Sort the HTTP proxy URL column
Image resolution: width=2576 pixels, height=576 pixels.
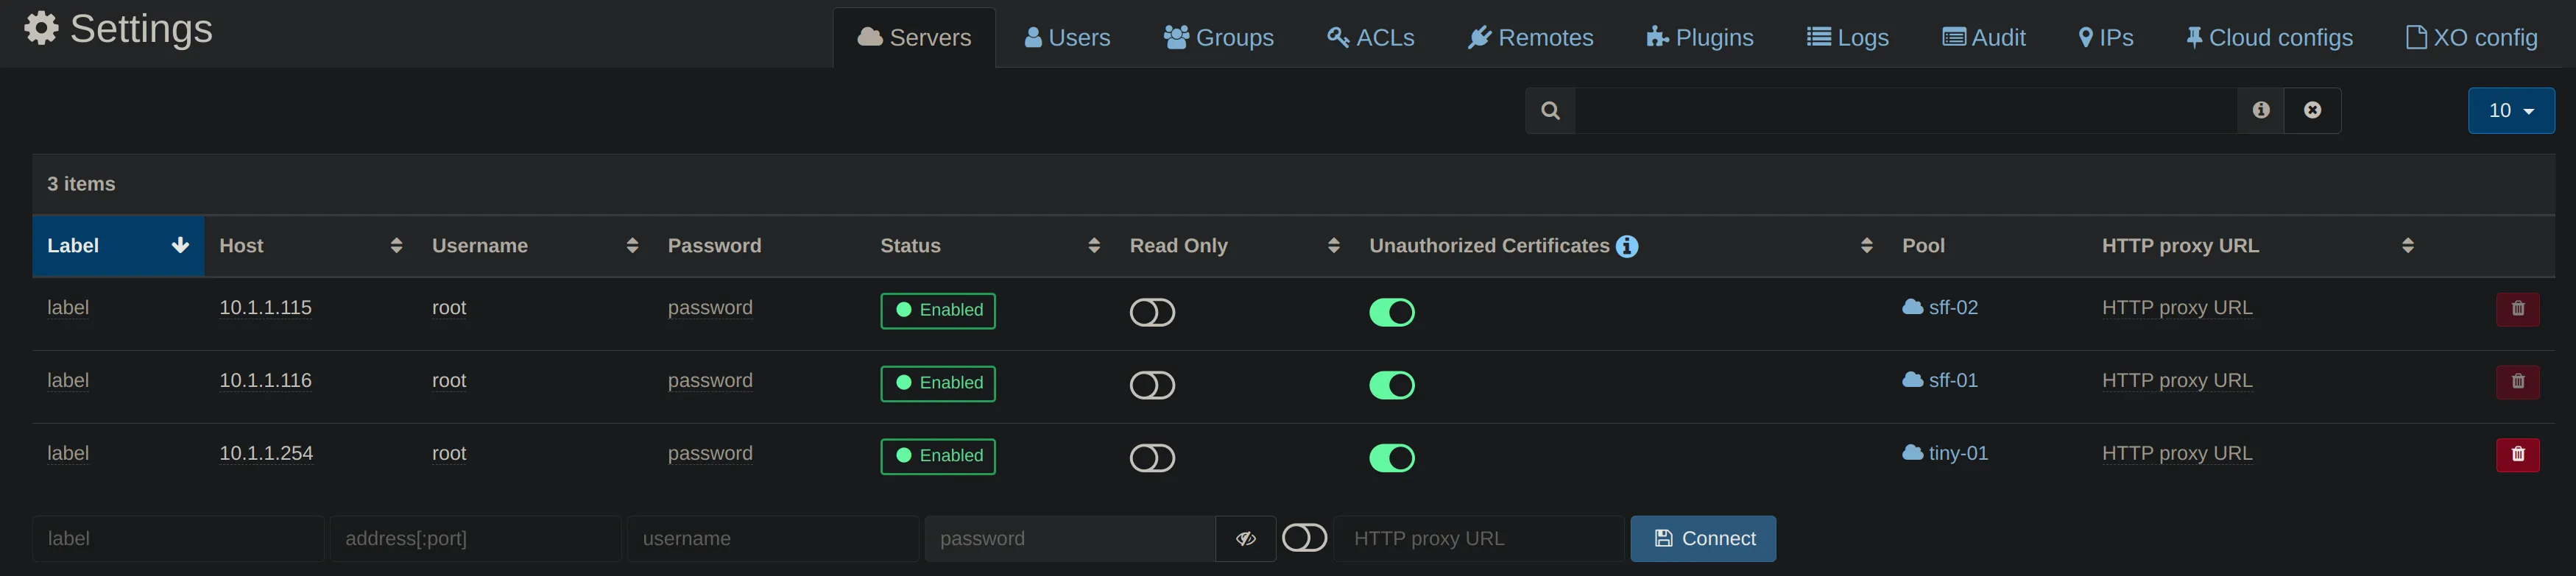click(x=2408, y=246)
